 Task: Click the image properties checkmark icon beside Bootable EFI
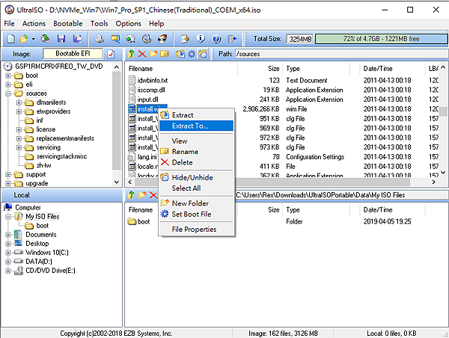[111, 54]
